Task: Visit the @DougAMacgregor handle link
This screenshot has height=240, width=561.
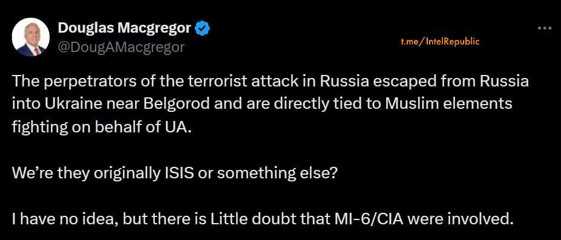Action: (121, 47)
